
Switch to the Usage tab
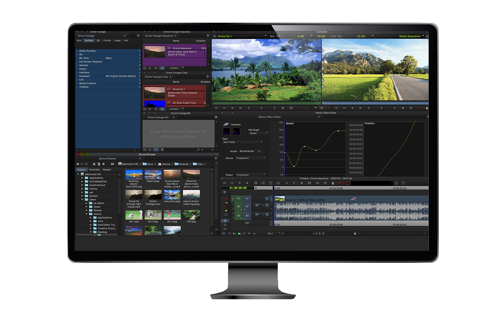(117, 40)
